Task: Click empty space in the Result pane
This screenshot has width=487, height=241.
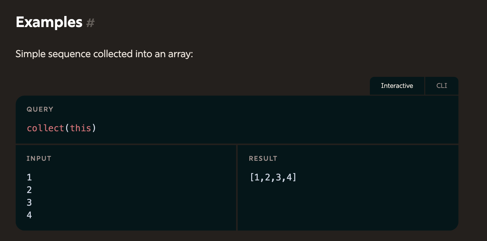Action: pos(347,206)
